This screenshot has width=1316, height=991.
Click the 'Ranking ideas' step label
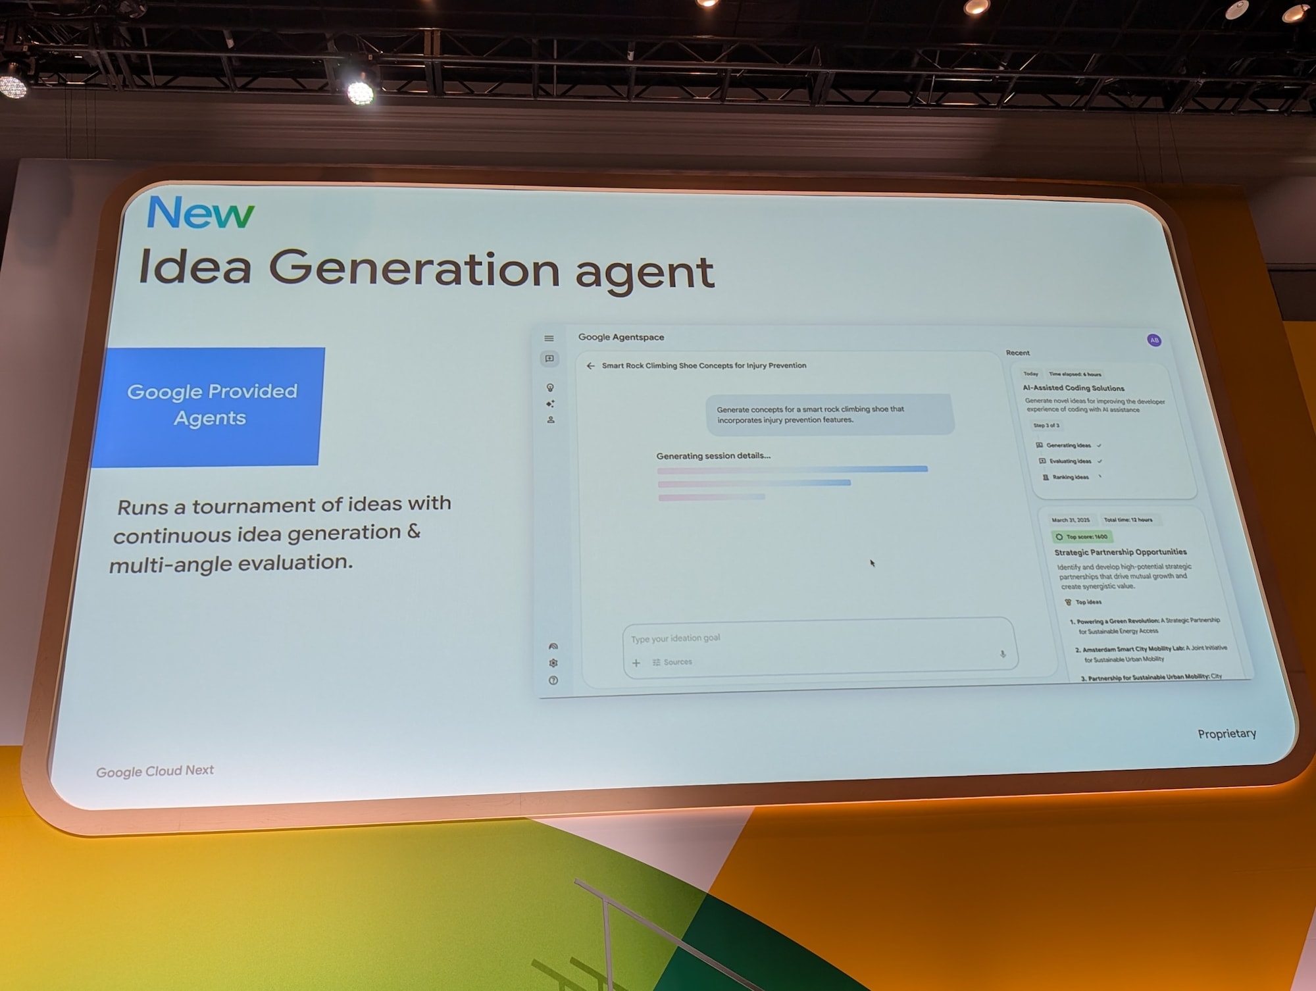pyautogui.click(x=1071, y=477)
